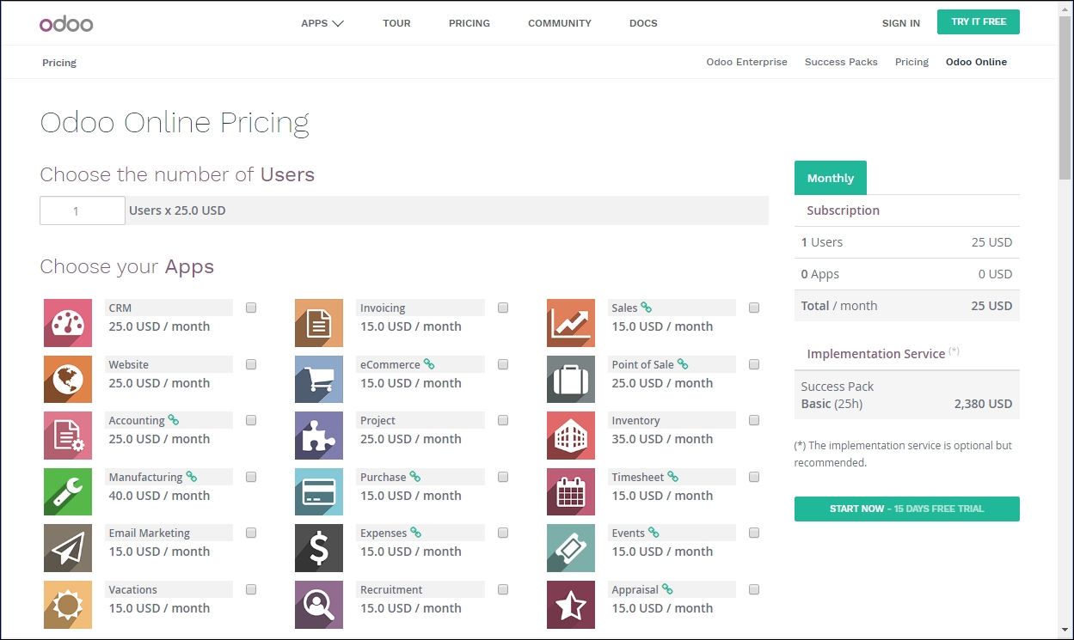Click the Vacations sun icon

(68, 605)
